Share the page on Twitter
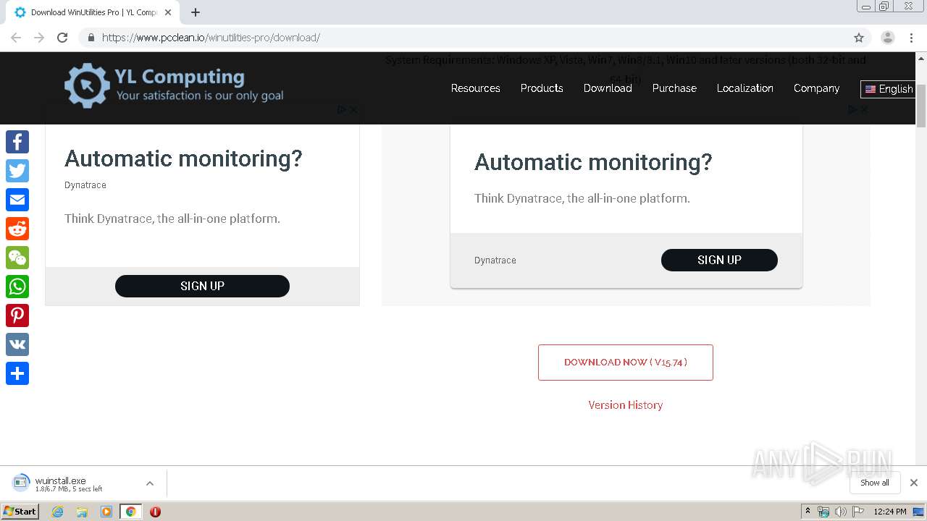 17,171
